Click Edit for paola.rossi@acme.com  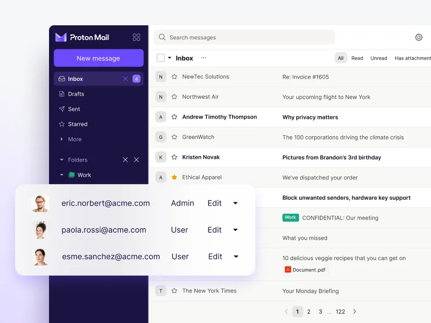pos(214,230)
